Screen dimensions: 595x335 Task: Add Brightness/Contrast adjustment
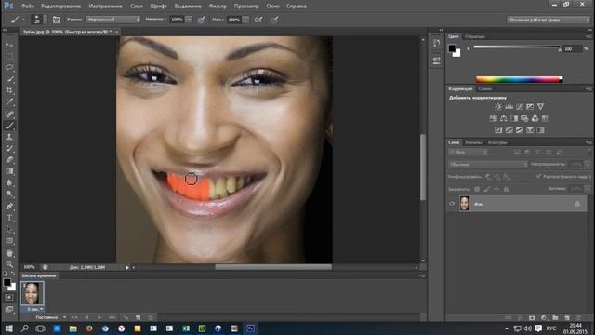point(498,107)
